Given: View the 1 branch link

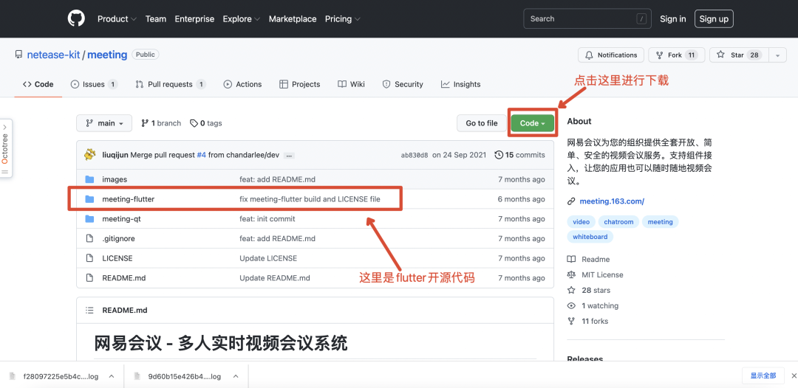Looking at the screenshot, I should coord(161,123).
